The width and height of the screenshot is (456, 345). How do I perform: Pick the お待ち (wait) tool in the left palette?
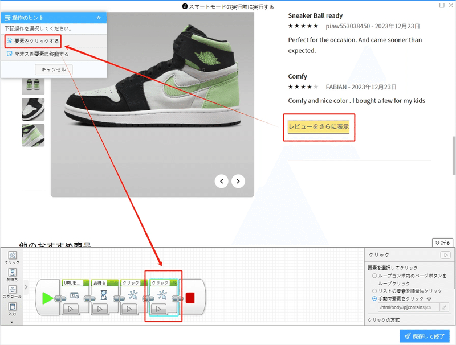point(12,275)
